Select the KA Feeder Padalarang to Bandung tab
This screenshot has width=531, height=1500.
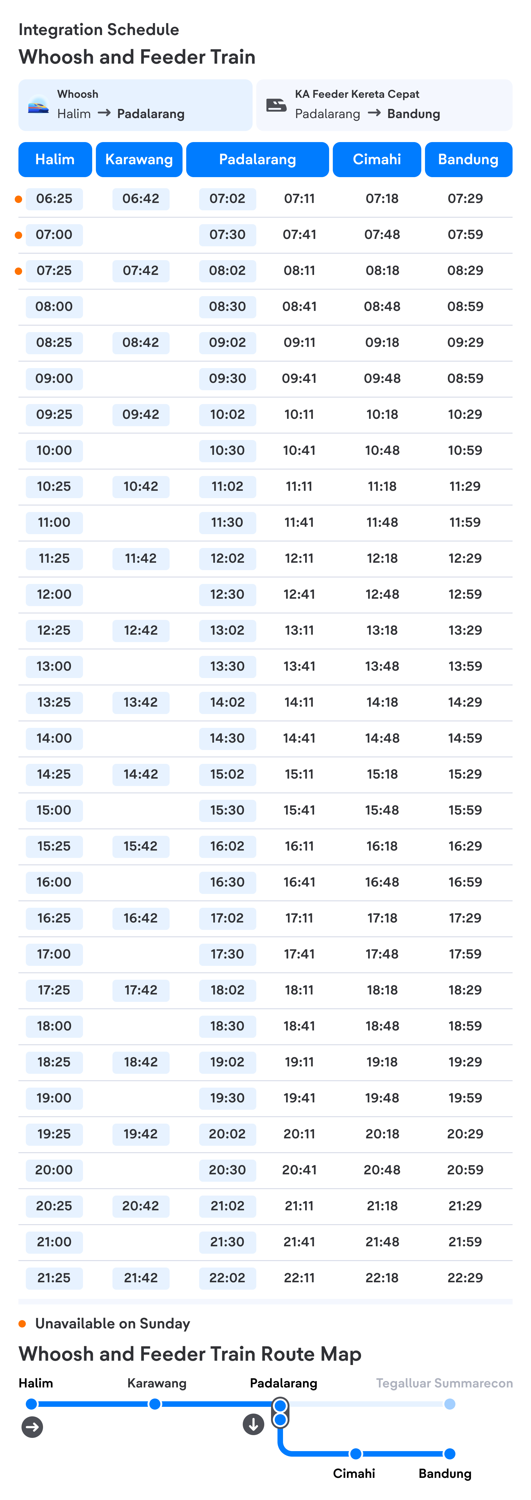tap(384, 105)
